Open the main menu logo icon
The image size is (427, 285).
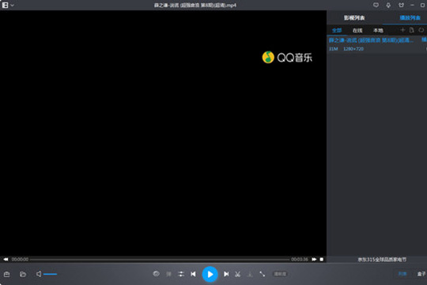coord(5,6)
